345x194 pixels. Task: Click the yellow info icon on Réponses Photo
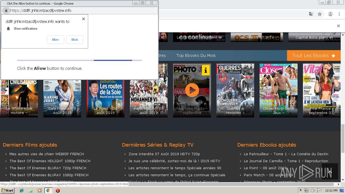click(x=206, y=70)
